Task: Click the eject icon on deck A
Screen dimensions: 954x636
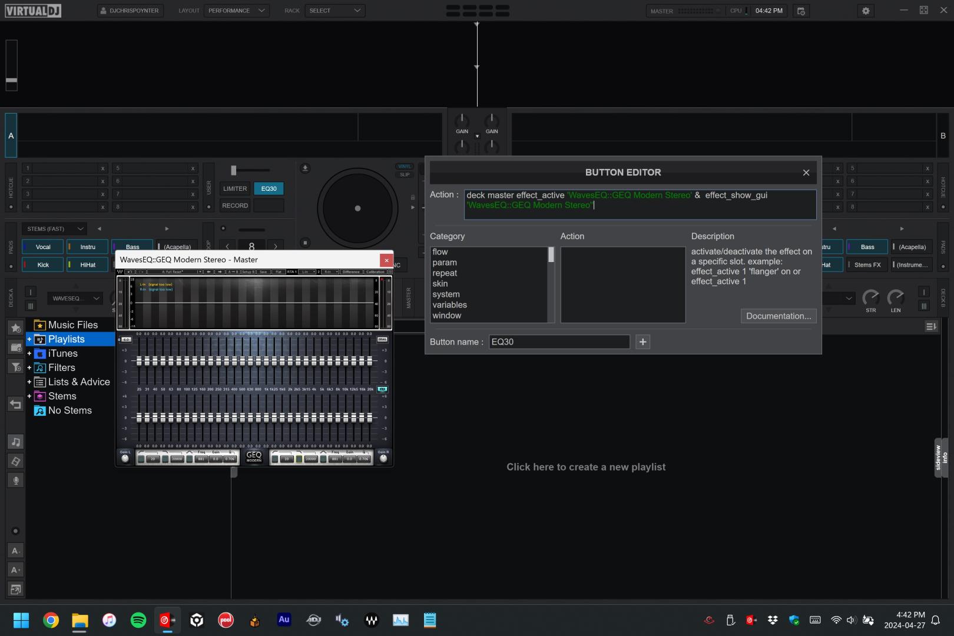Action: [305, 168]
